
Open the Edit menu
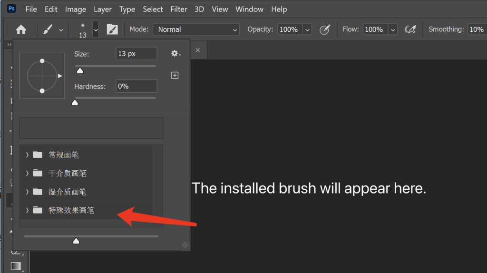[x=51, y=10]
